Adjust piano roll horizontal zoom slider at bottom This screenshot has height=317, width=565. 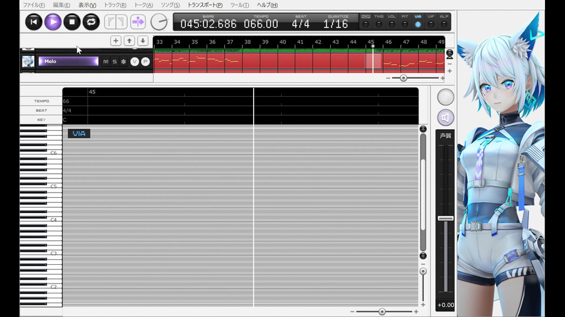383,312
